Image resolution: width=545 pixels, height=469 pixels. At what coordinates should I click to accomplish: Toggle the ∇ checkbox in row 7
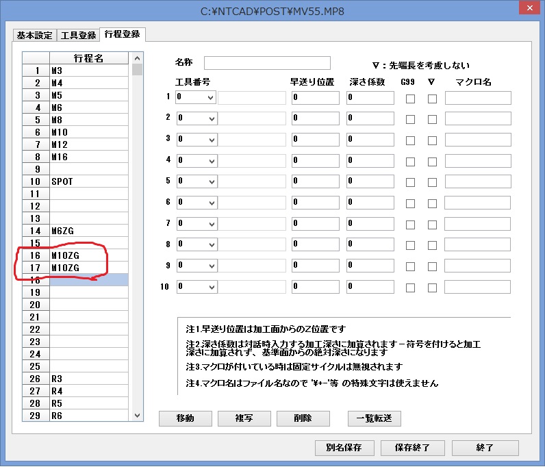pyautogui.click(x=432, y=225)
